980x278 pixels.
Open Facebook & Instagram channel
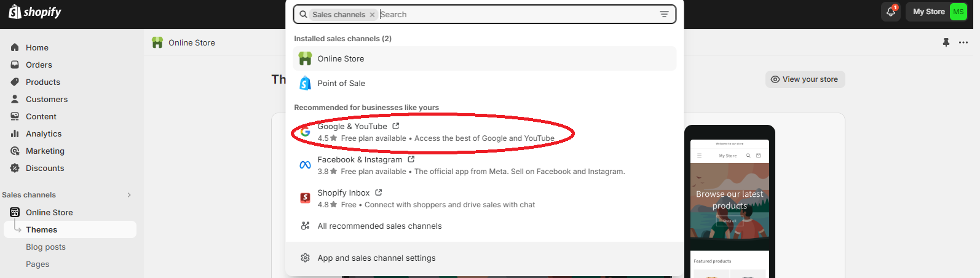pyautogui.click(x=484, y=165)
